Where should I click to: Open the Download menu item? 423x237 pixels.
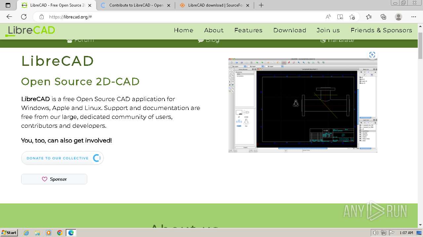pyautogui.click(x=289, y=30)
